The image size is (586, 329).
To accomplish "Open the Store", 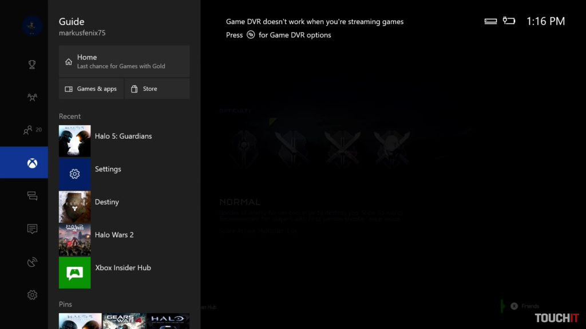I will [x=157, y=89].
